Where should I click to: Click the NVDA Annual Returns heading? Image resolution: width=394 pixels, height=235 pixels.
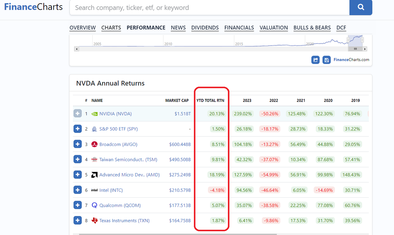tap(110, 83)
